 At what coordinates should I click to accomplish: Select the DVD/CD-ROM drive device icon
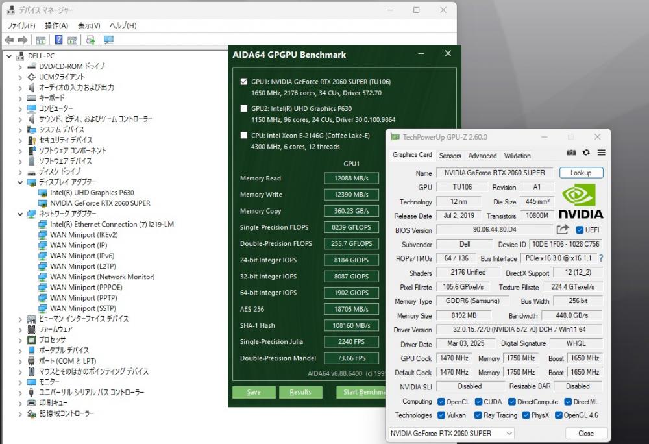click(31, 66)
